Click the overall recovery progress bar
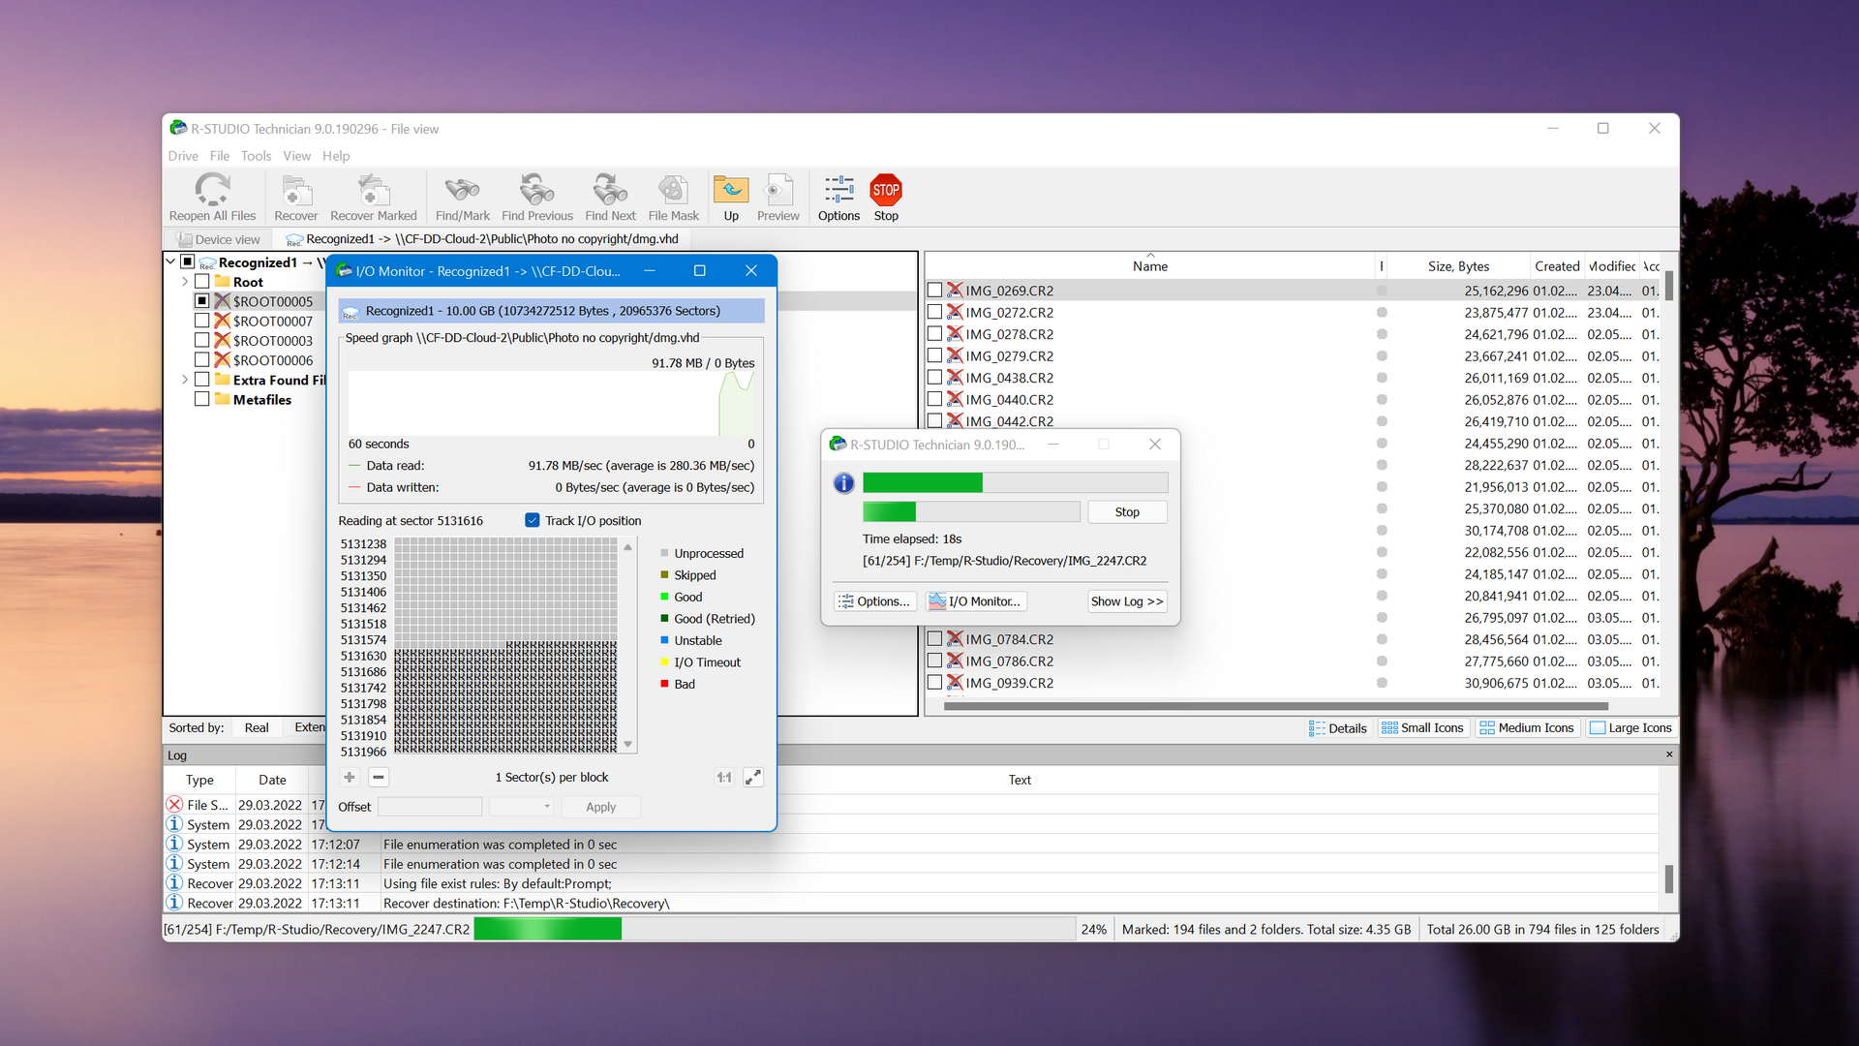Viewport: 1859px width, 1046px height. [1015, 482]
